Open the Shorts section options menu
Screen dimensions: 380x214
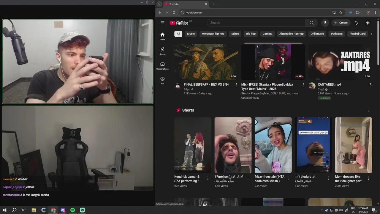point(368,110)
